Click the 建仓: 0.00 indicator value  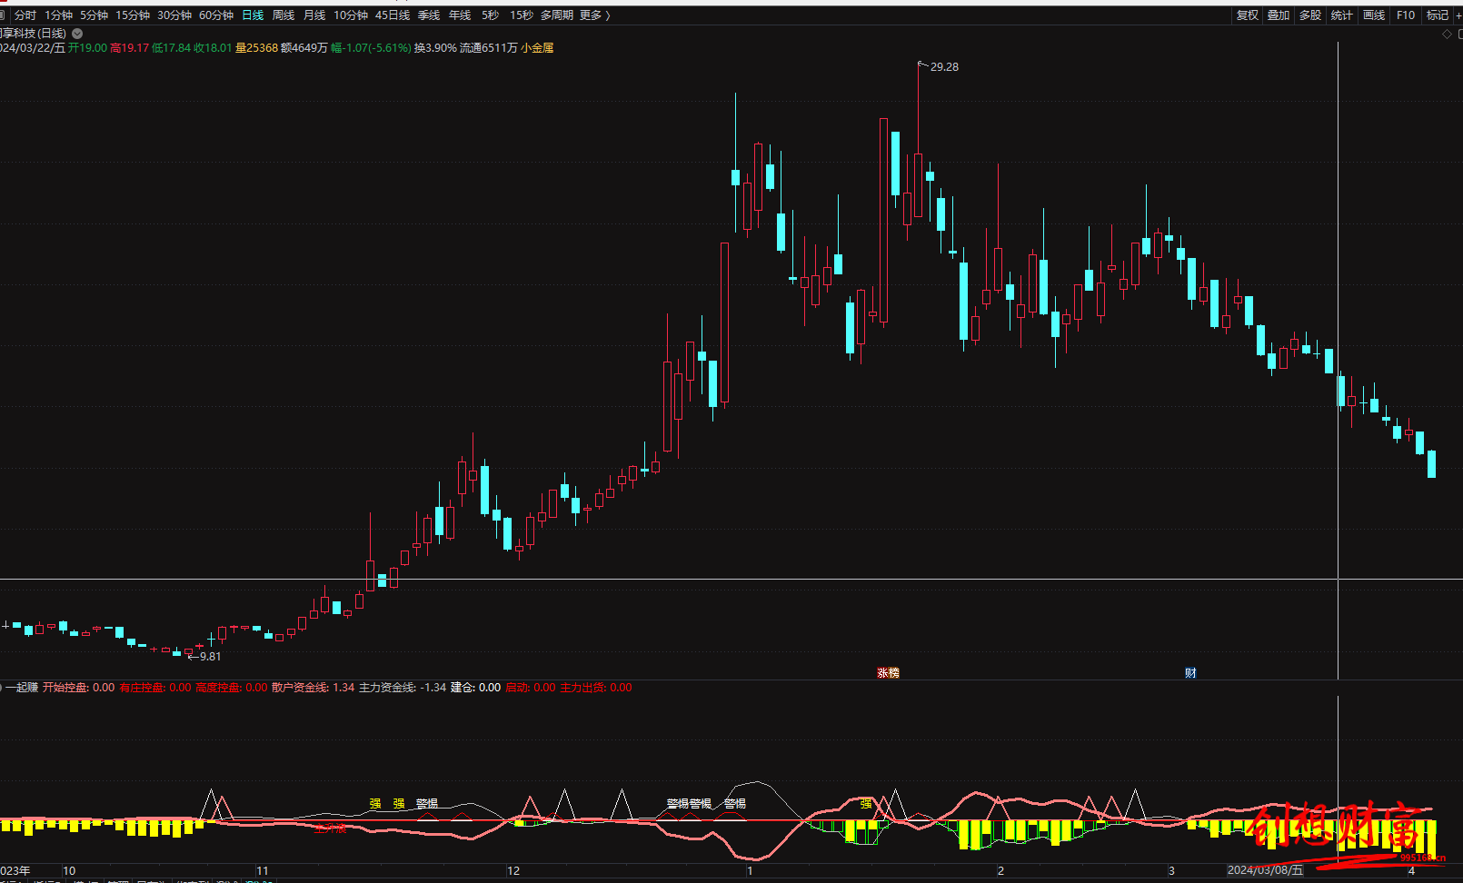coord(475,688)
